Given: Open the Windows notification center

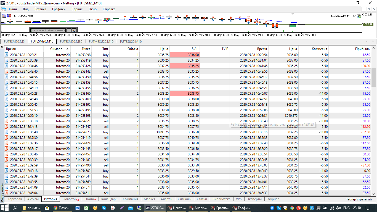Looking at the screenshot, I should pyautogui.click(x=368, y=208).
